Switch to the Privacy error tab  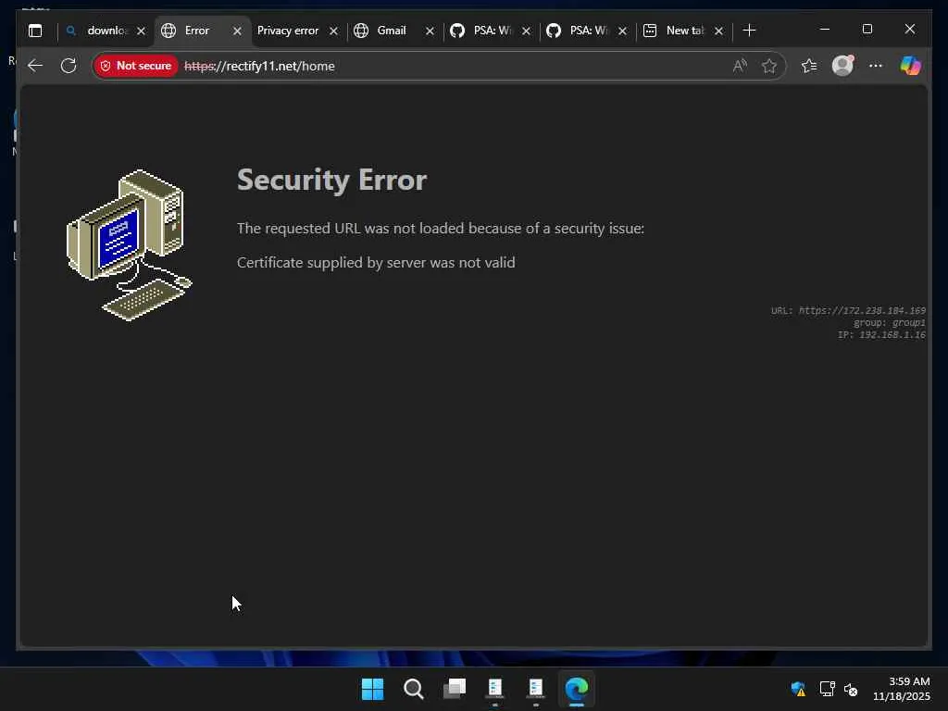coord(287,31)
